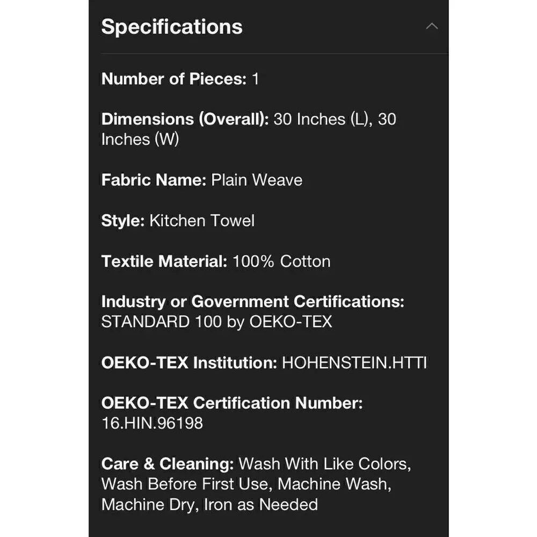Select the OEKO-TEX Certification Number label
The width and height of the screenshot is (537, 537).
[x=232, y=403]
